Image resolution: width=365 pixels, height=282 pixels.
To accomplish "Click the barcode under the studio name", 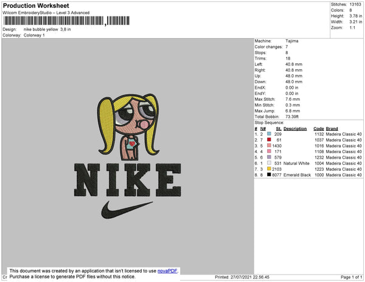I will click(66, 21).
